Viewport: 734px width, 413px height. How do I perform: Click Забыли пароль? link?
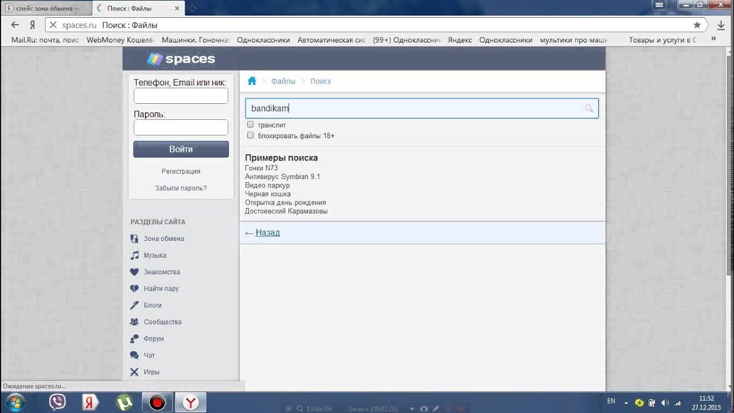coord(181,188)
